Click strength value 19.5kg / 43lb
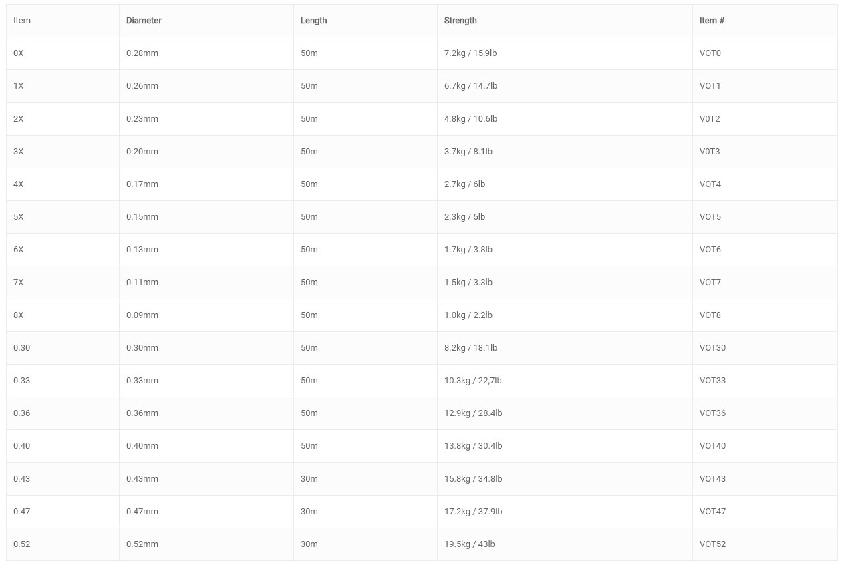Screen dimensions: 844x563 coord(470,544)
